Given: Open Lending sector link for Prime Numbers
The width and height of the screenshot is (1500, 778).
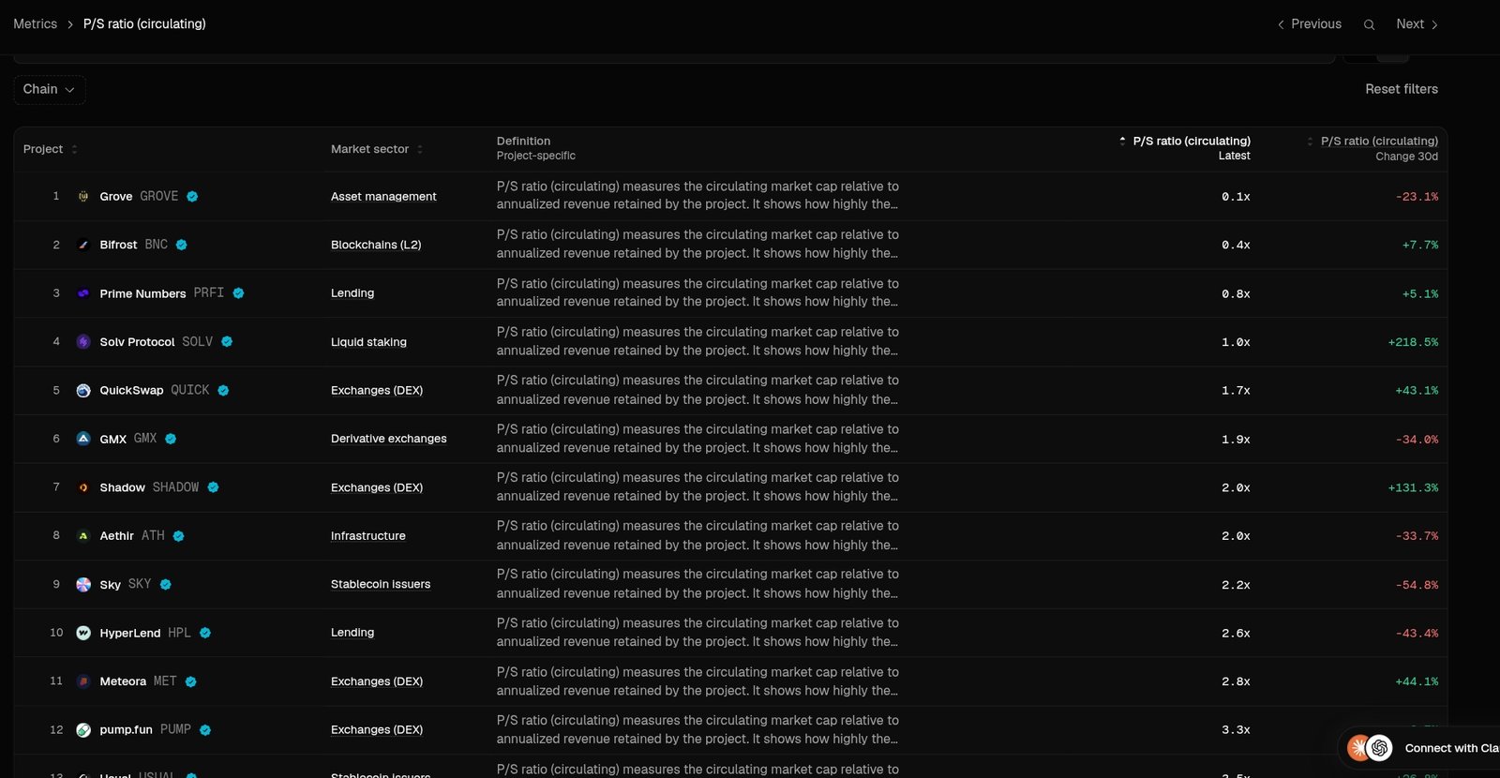Looking at the screenshot, I should point(352,293).
